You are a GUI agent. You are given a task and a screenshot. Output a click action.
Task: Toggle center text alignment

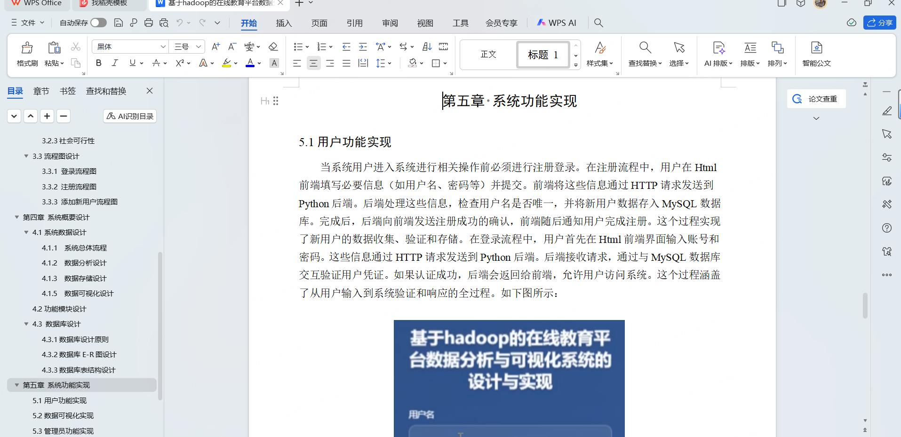(313, 62)
